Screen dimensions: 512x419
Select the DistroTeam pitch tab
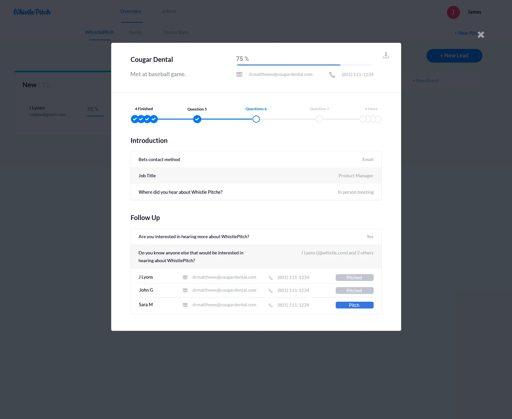(176, 32)
